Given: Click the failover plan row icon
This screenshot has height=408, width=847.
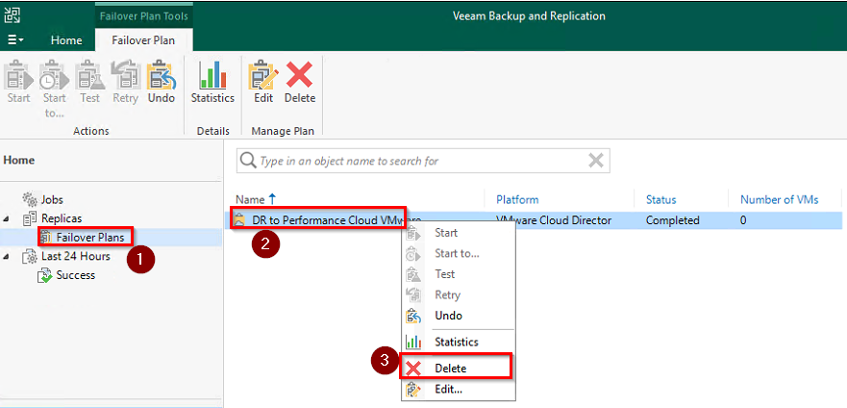Looking at the screenshot, I should (239, 220).
